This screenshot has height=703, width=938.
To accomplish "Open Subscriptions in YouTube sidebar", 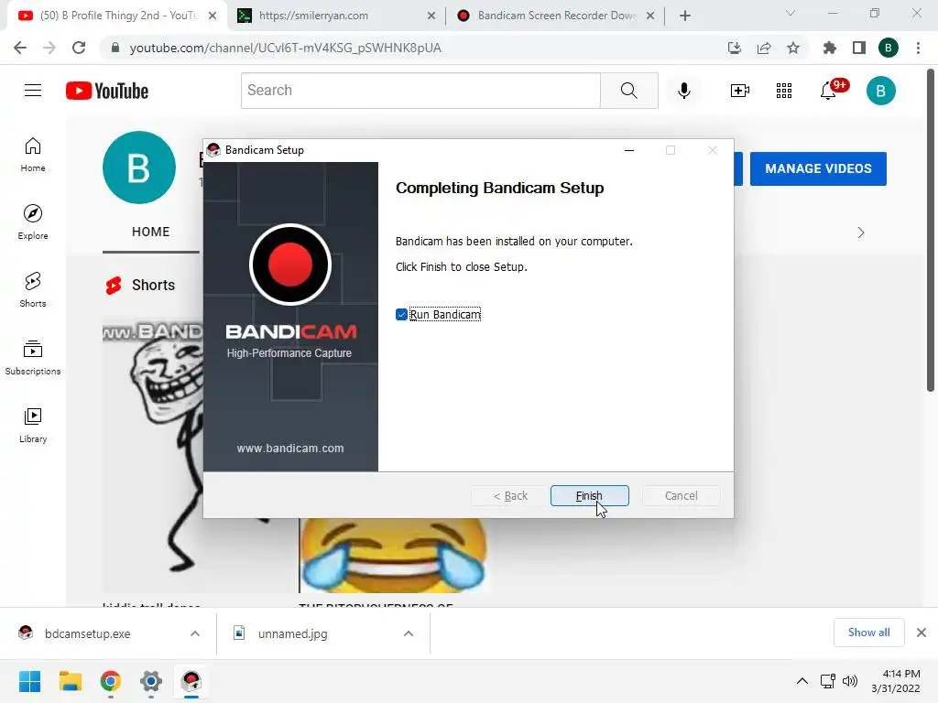I will tap(33, 358).
